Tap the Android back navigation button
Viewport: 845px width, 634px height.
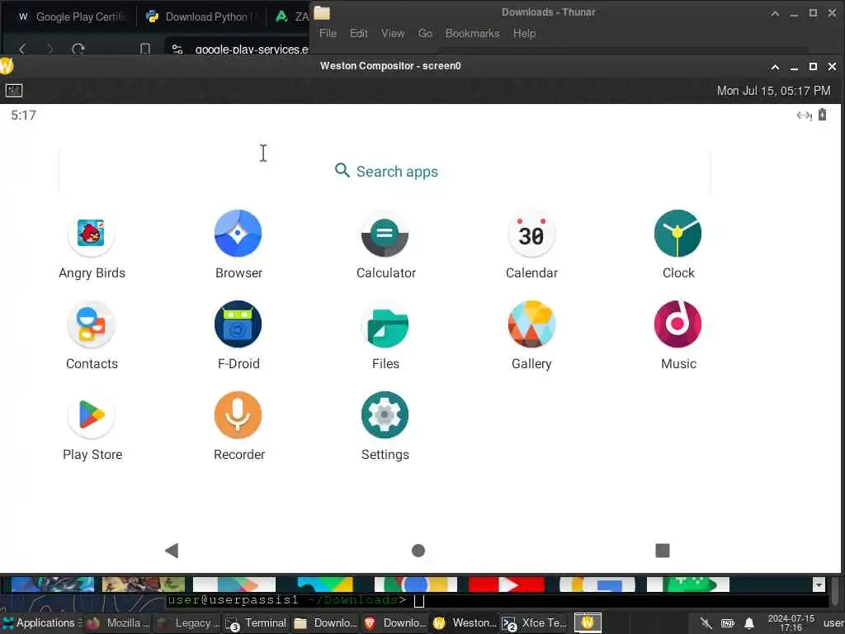pyautogui.click(x=172, y=551)
